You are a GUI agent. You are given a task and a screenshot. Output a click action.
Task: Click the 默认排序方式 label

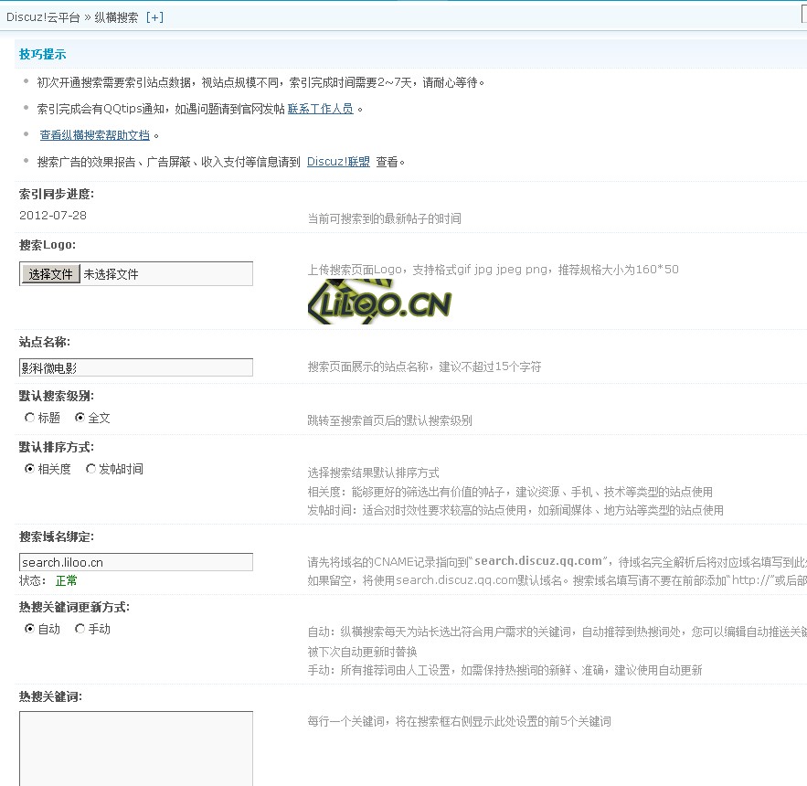(x=57, y=447)
